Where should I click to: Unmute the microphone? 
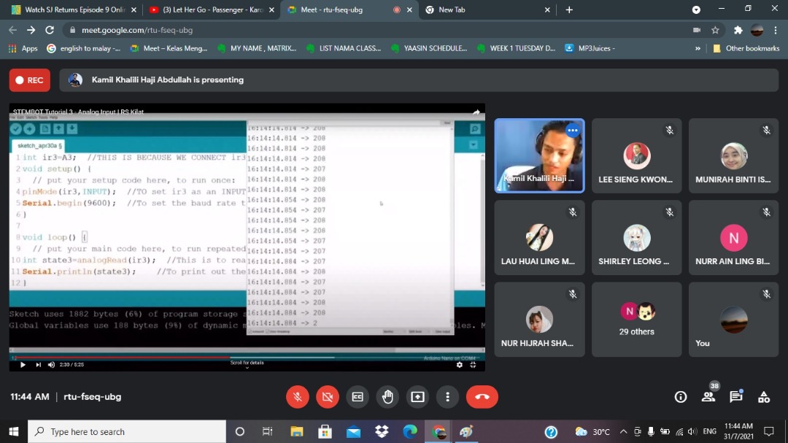click(x=297, y=397)
